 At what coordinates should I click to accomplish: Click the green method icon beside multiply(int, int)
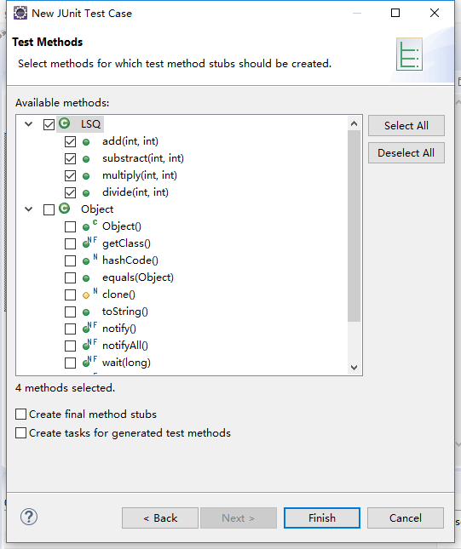[86, 176]
